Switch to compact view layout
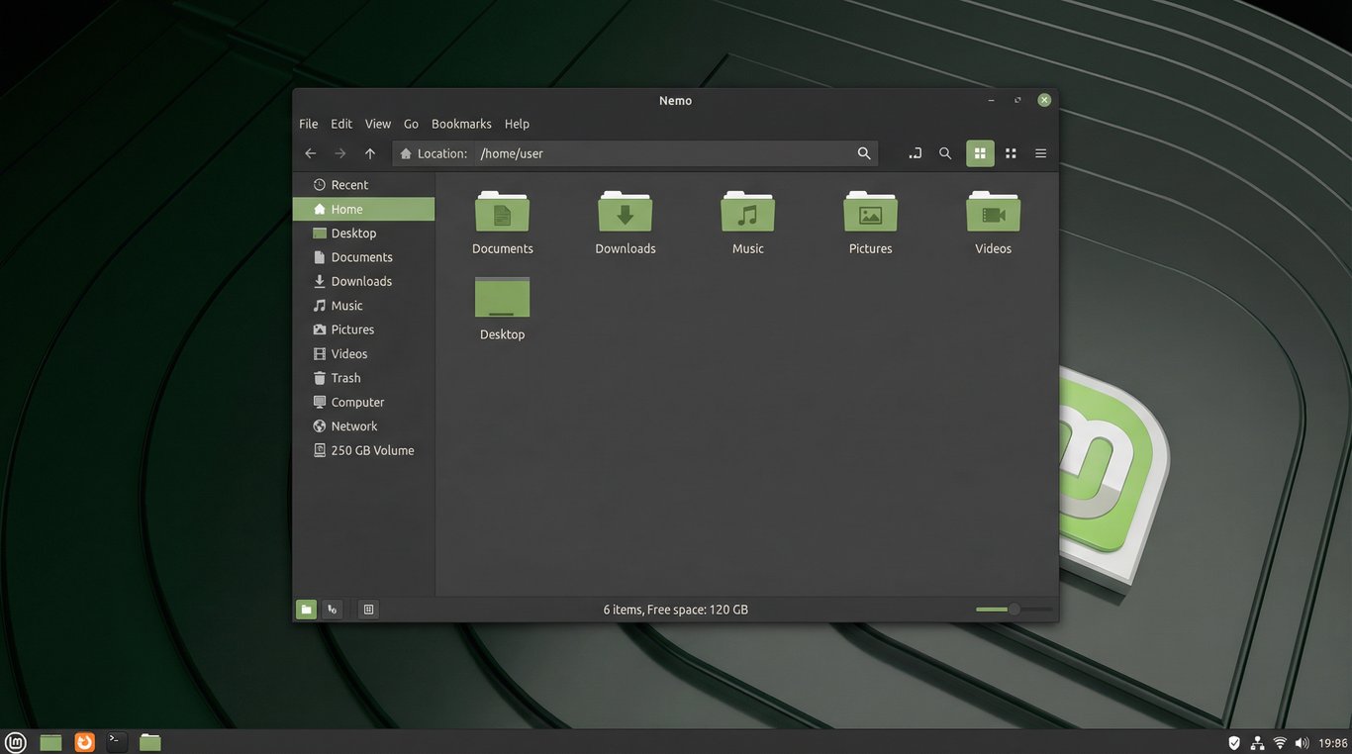The width and height of the screenshot is (1352, 754). (x=1011, y=153)
